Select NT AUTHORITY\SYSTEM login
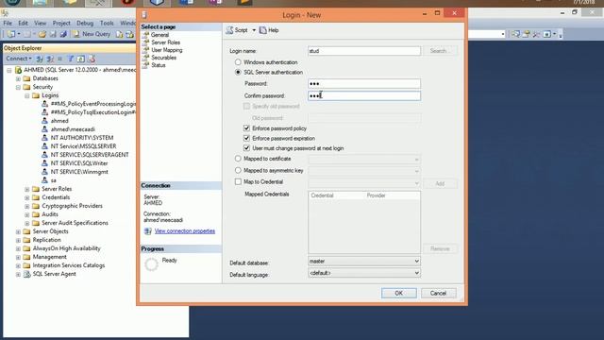The height and width of the screenshot is (340, 604). pos(82,138)
